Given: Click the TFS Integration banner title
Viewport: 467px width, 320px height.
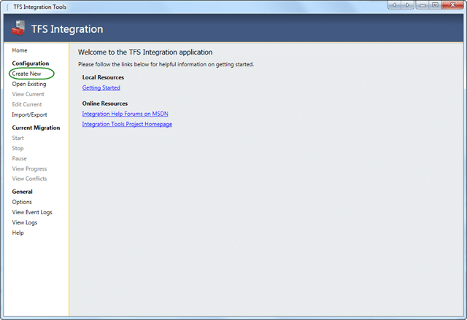Looking at the screenshot, I should pos(67,29).
